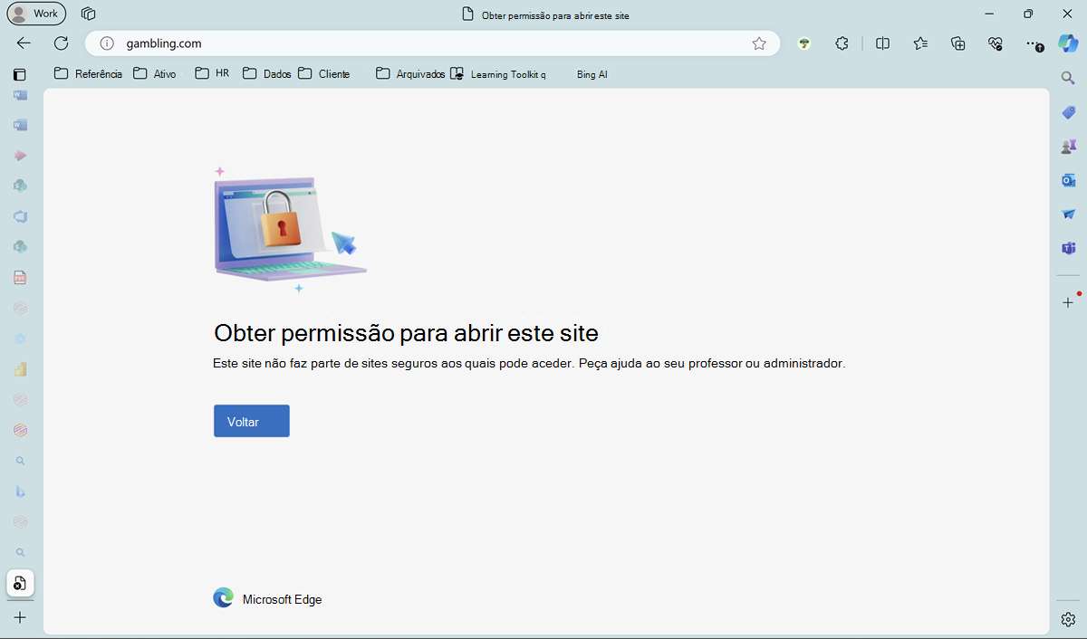The width and height of the screenshot is (1087, 639).
Task: Open Microsoft Teams from the right sidebar
Action: point(1067,248)
